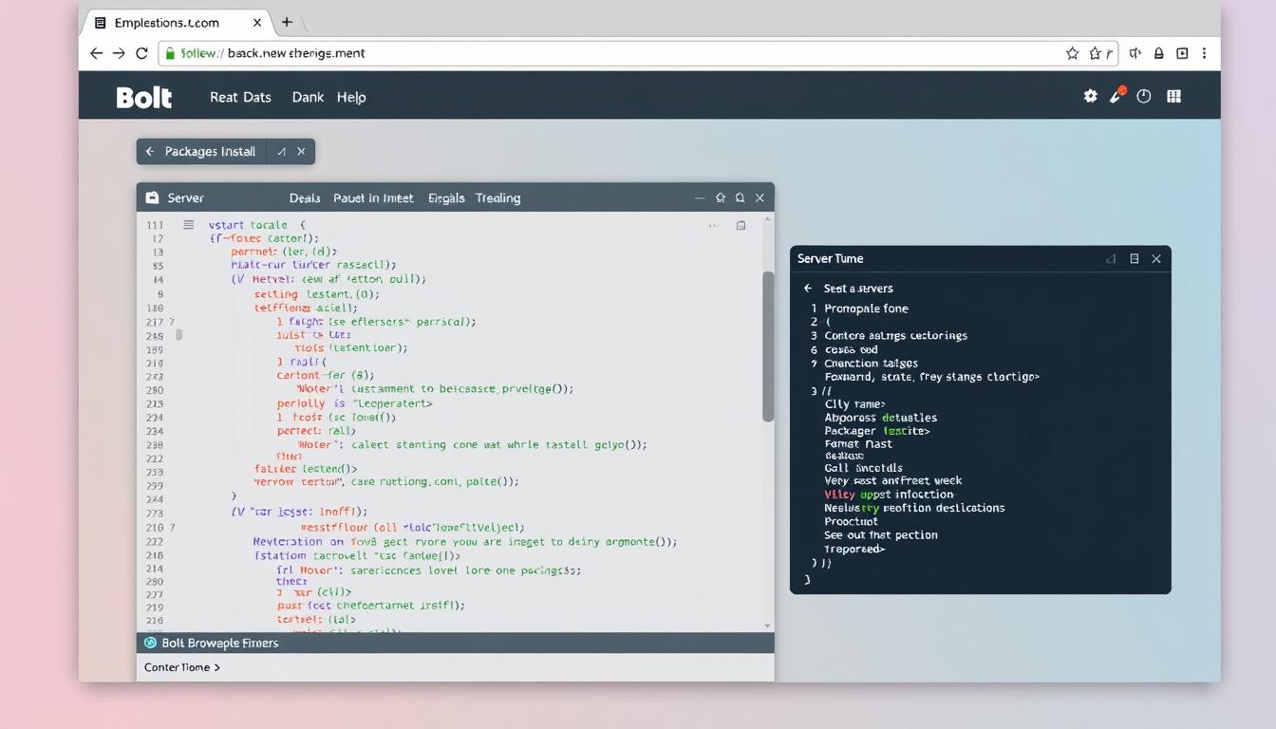The image size is (1276, 729).
Task: Select the Very sast anfreet week line
Action: pyautogui.click(x=892, y=480)
